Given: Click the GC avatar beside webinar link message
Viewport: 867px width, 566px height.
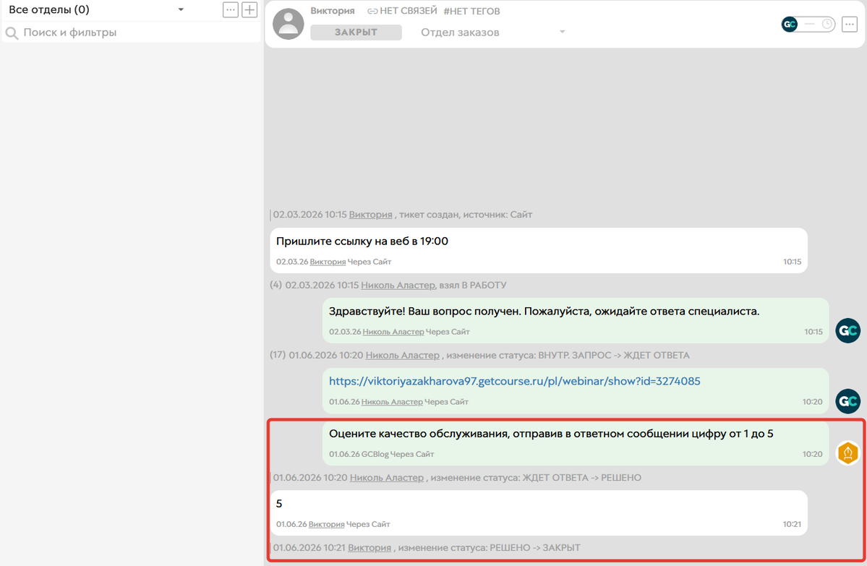Looking at the screenshot, I should (x=847, y=400).
